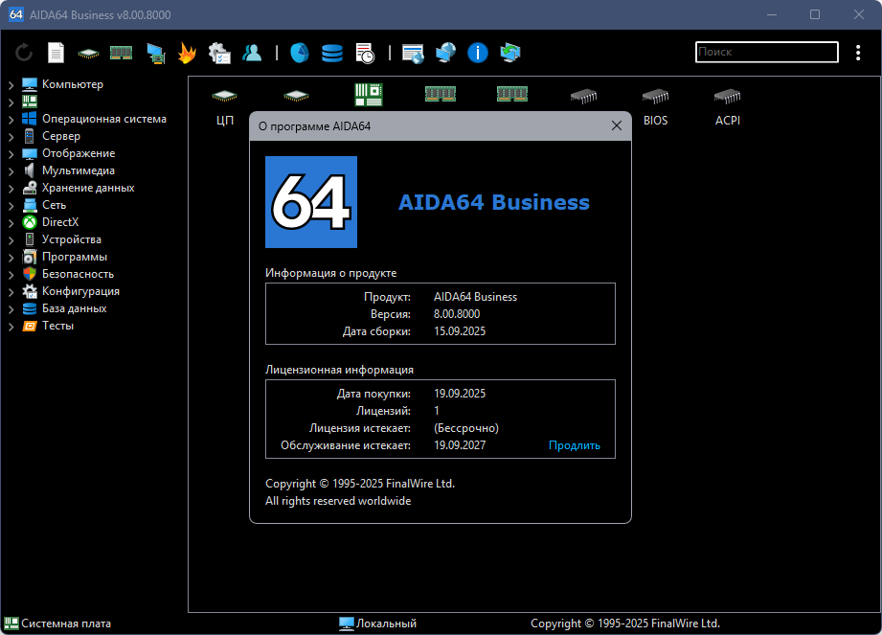Click the Refresh arrow toolbar icon
The height and width of the screenshot is (635, 882).
[x=24, y=53]
